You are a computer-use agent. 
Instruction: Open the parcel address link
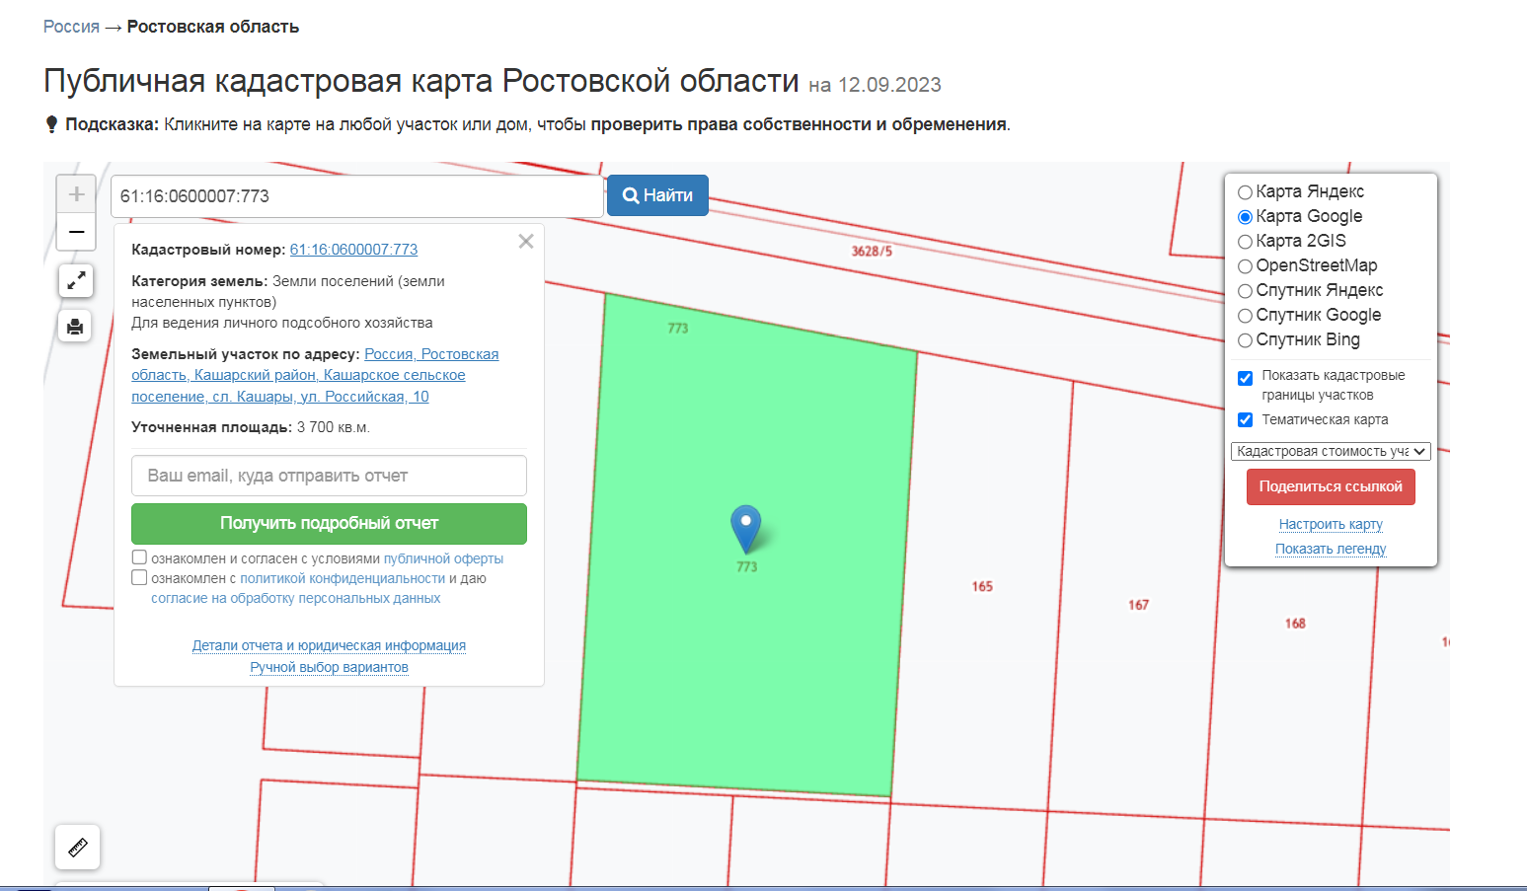[315, 375]
